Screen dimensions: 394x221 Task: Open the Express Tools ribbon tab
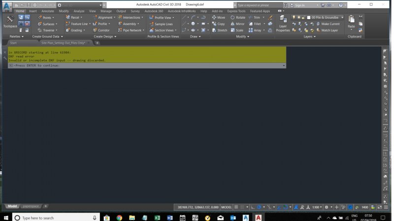(236, 11)
